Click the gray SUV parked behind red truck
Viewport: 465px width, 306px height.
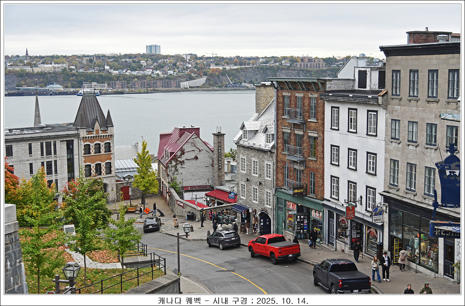click(x=224, y=239)
